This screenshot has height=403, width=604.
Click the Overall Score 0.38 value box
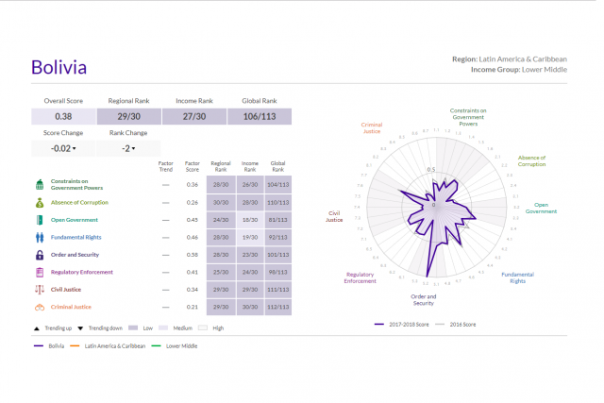(63, 116)
